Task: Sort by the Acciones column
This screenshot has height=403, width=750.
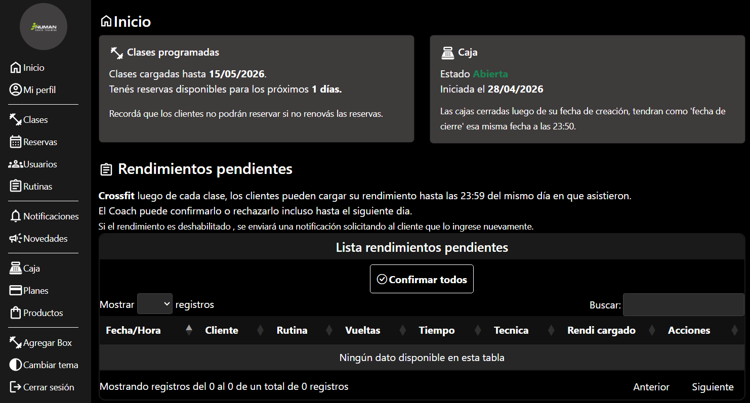Action: (703, 330)
